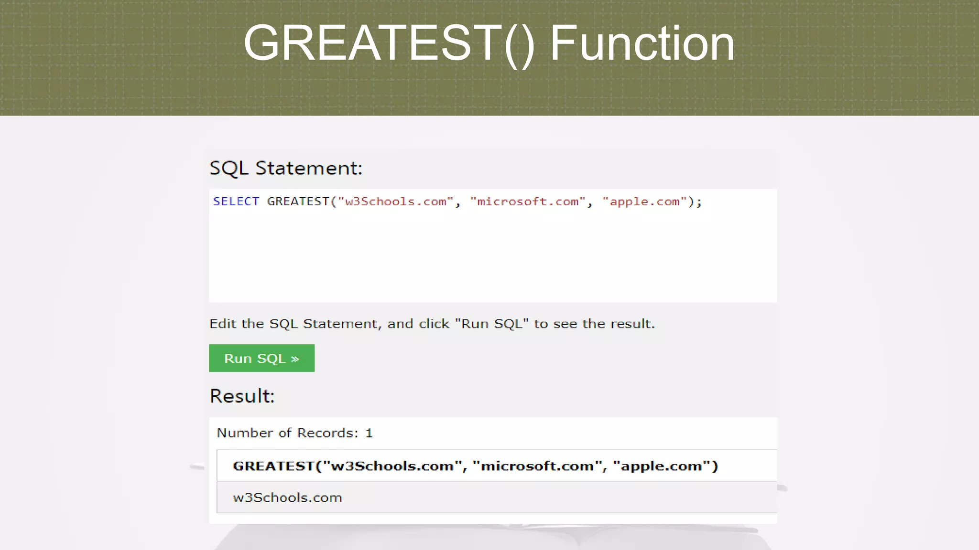Click the Number of Records: 1 text
The image size is (979, 550).
tap(294, 433)
